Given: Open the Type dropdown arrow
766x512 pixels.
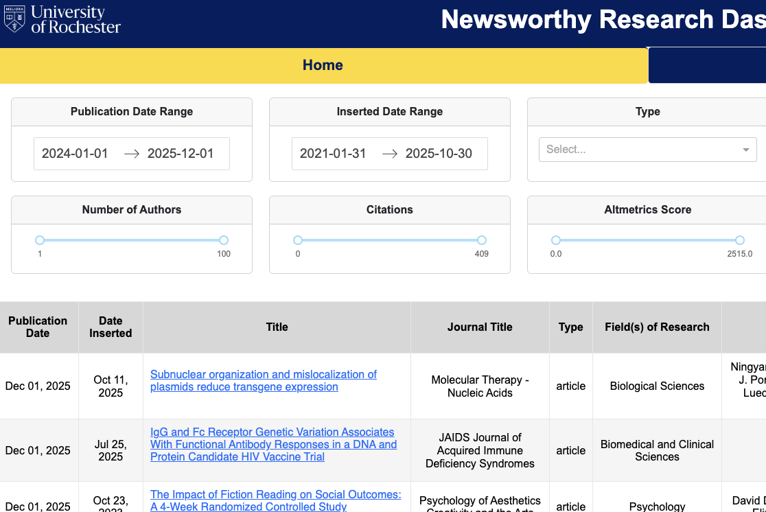Looking at the screenshot, I should (745, 150).
